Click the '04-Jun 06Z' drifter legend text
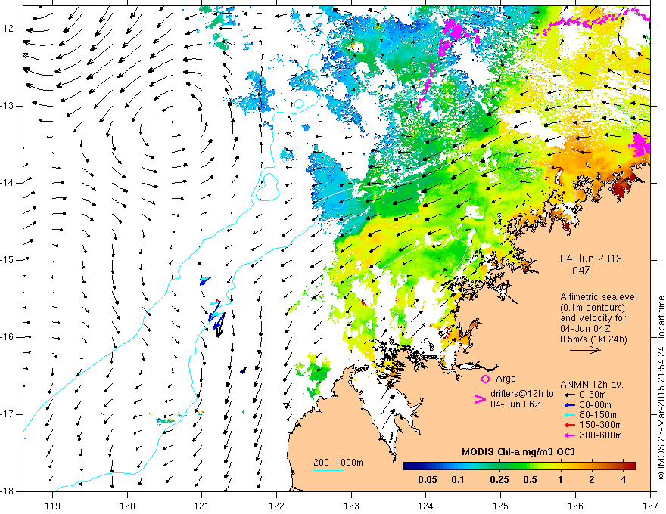The width and height of the screenshot is (666, 514). coord(515,404)
